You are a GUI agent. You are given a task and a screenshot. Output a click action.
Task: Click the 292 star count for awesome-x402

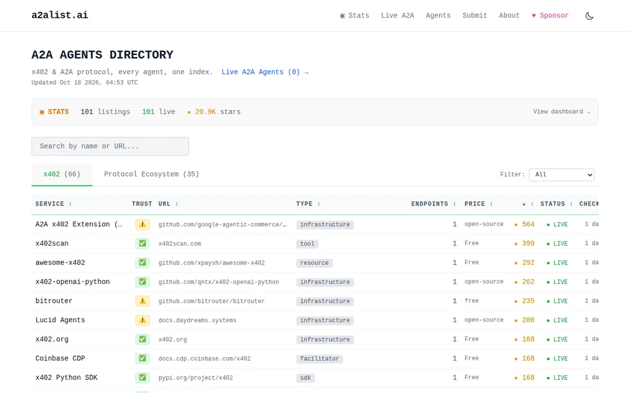click(524, 263)
